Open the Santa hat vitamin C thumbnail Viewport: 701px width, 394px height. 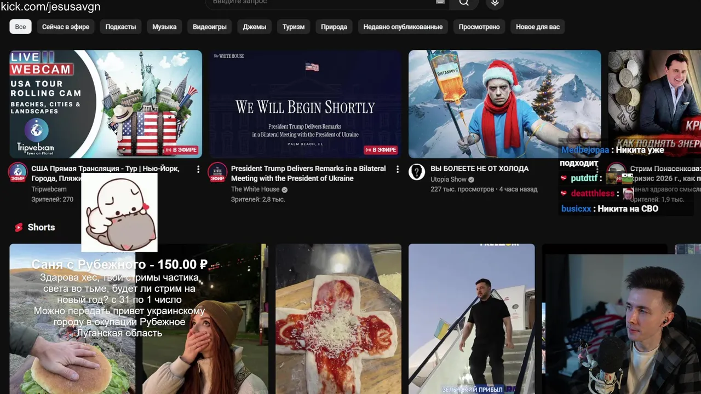[x=504, y=104]
